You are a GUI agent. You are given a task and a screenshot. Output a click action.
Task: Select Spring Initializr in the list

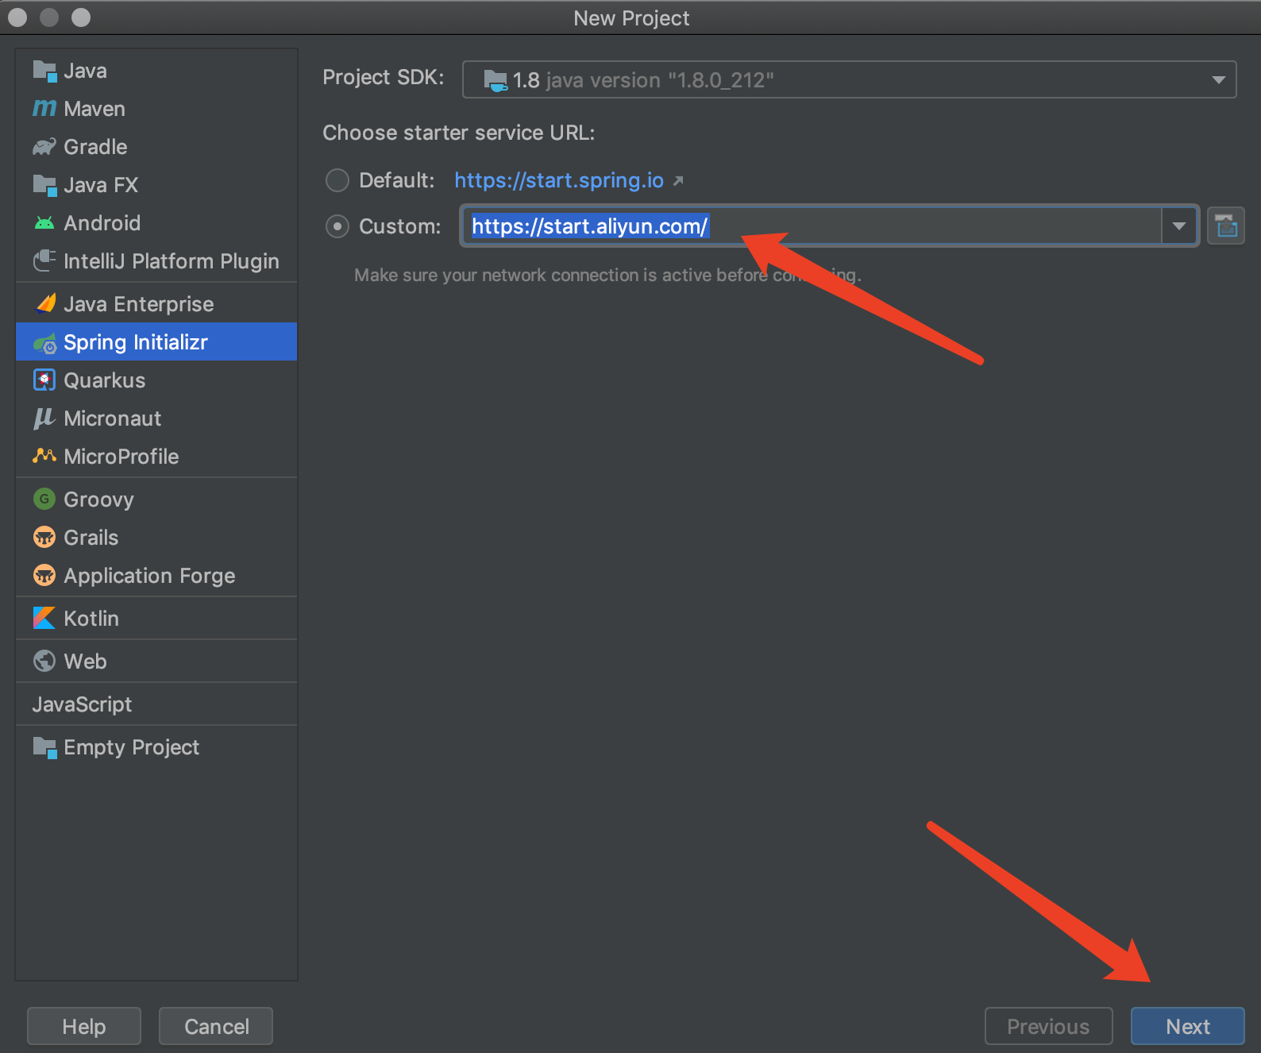click(x=156, y=342)
